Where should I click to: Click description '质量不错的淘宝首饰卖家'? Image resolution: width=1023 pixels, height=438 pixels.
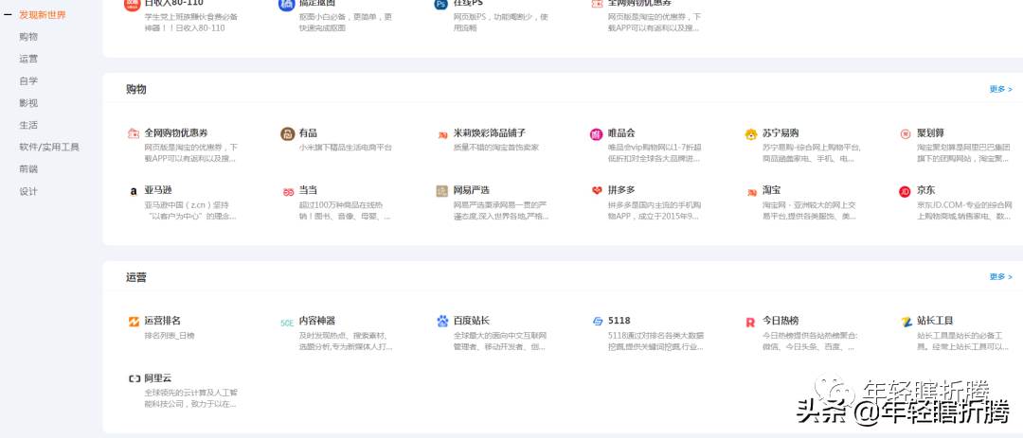coord(495,148)
